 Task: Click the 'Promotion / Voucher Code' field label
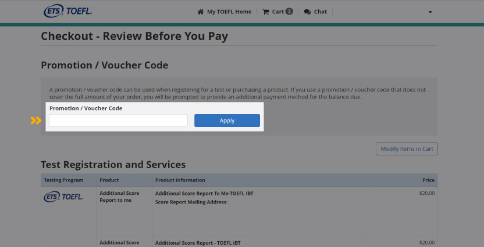86,108
